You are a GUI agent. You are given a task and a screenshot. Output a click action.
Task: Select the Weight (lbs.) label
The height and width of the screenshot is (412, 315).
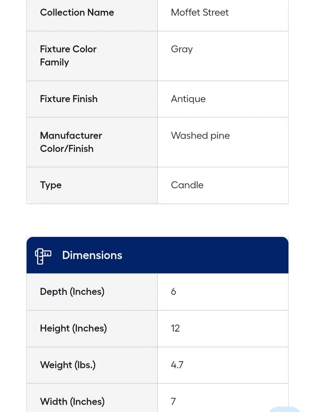pos(68,365)
